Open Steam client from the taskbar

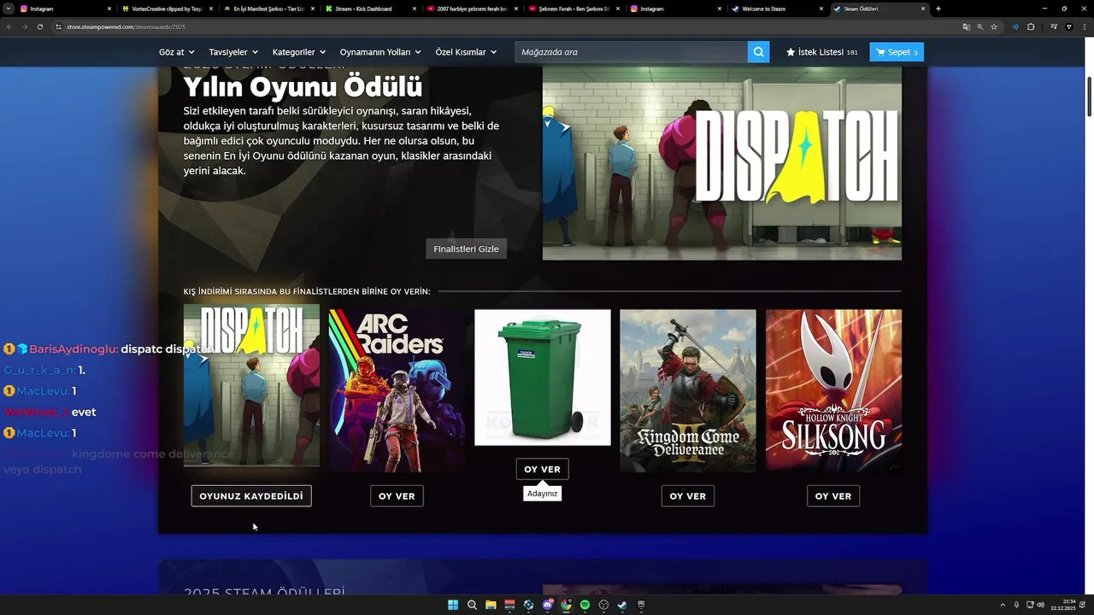[x=622, y=605]
